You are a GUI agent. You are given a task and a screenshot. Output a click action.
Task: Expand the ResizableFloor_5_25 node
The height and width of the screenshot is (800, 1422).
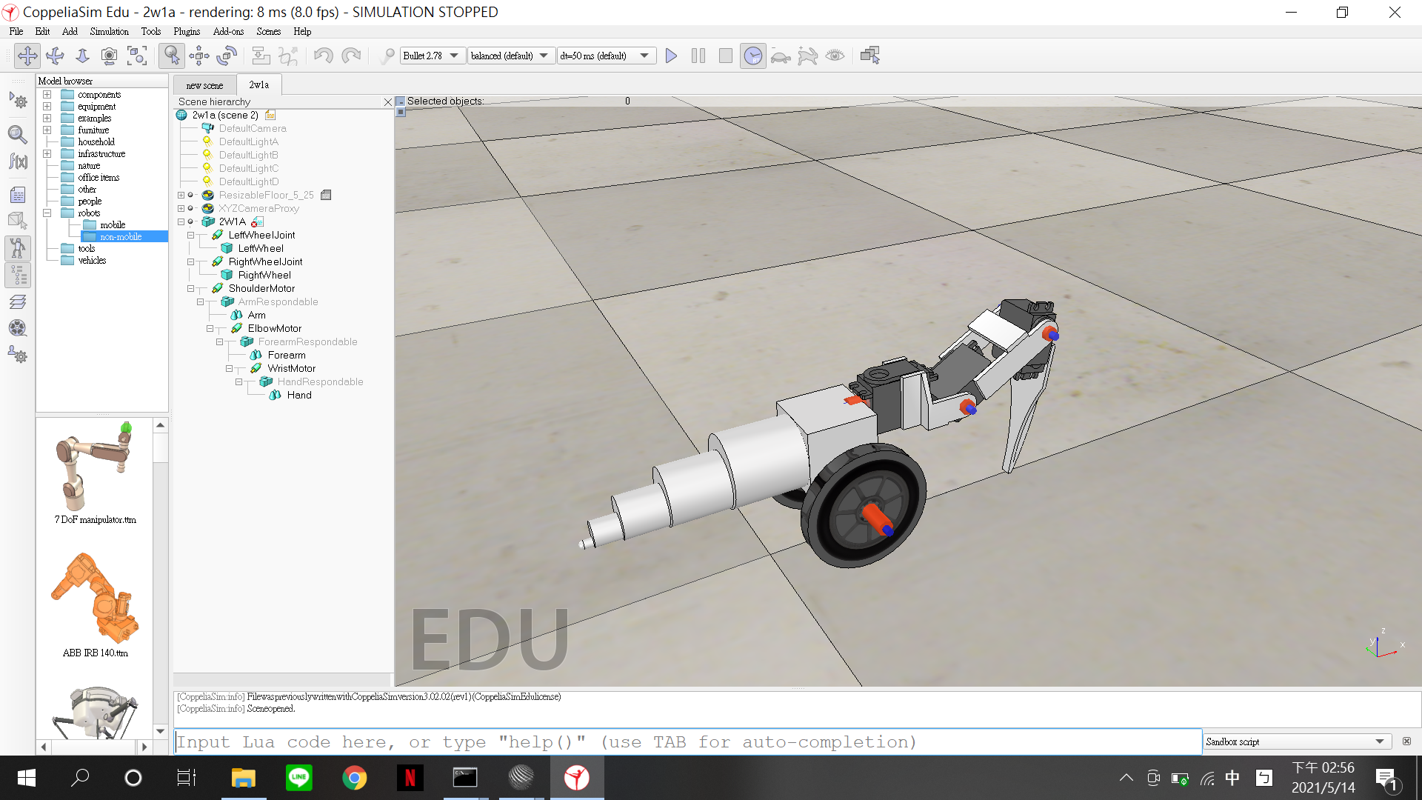pyautogui.click(x=181, y=195)
